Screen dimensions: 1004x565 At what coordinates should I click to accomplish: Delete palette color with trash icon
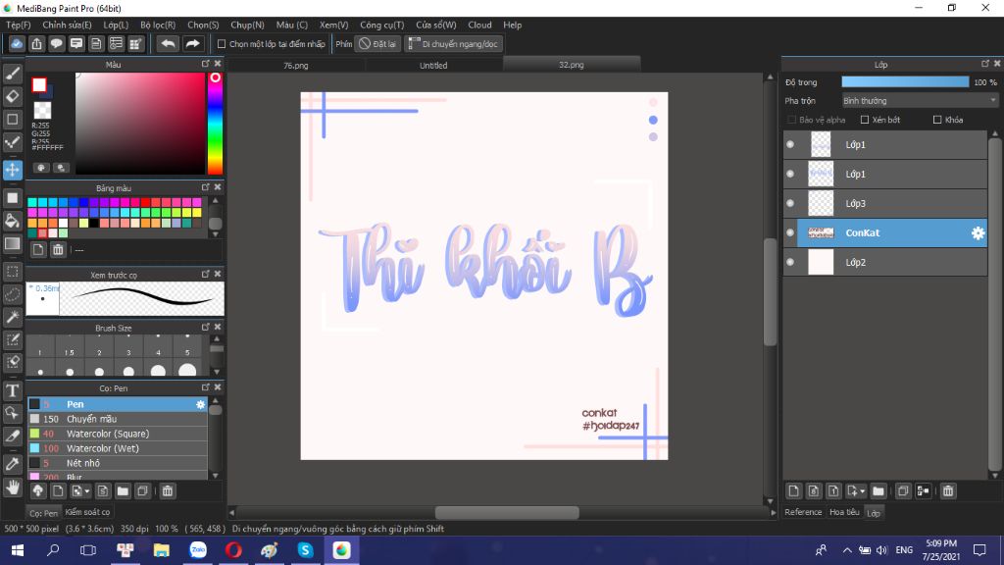click(x=58, y=250)
